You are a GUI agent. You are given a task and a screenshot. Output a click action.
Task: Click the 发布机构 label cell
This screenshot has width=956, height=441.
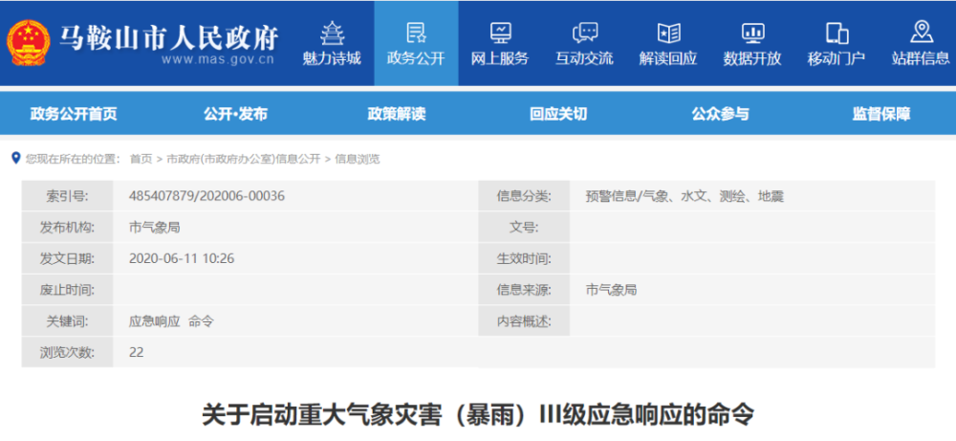coord(67,228)
